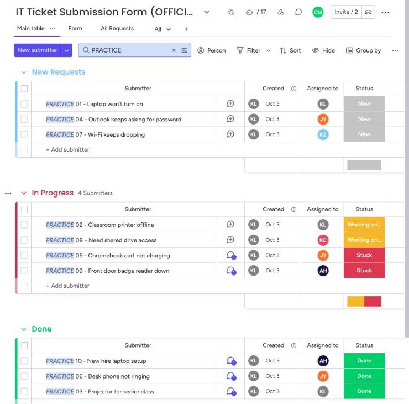Open updates for PRACTICE 05 Chromebook cart ticket
409x404 pixels.
point(232,255)
